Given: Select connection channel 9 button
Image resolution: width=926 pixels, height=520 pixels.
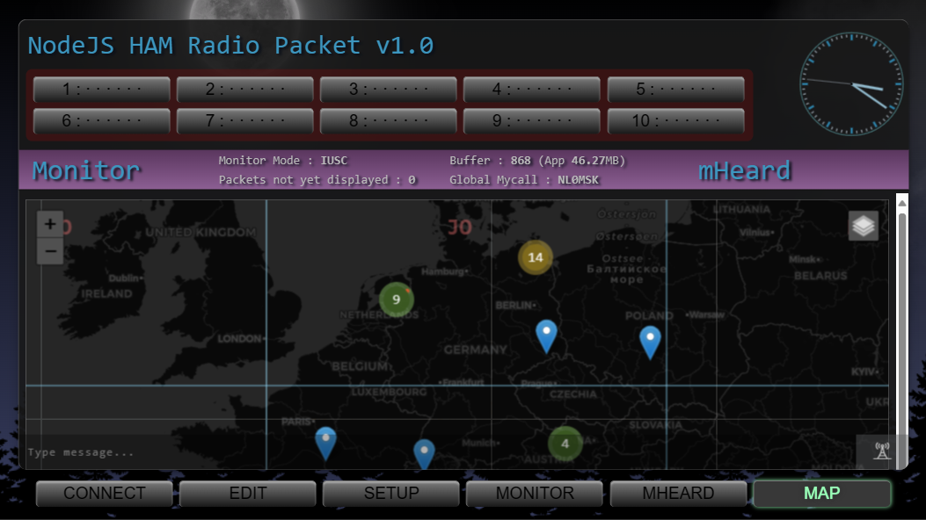Looking at the screenshot, I should [x=532, y=121].
